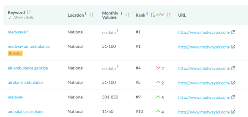
Task: Toggle the Show Labels checkbox
Action: pyautogui.click(x=10, y=17)
